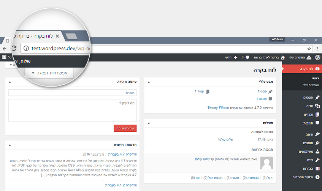Click the WP-Guru profile button in title bar
Viewport: 322px width, 191px height.
pyautogui.click(x=277, y=39)
